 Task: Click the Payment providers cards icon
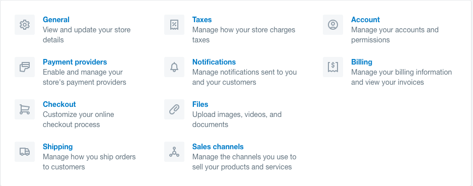point(25,67)
